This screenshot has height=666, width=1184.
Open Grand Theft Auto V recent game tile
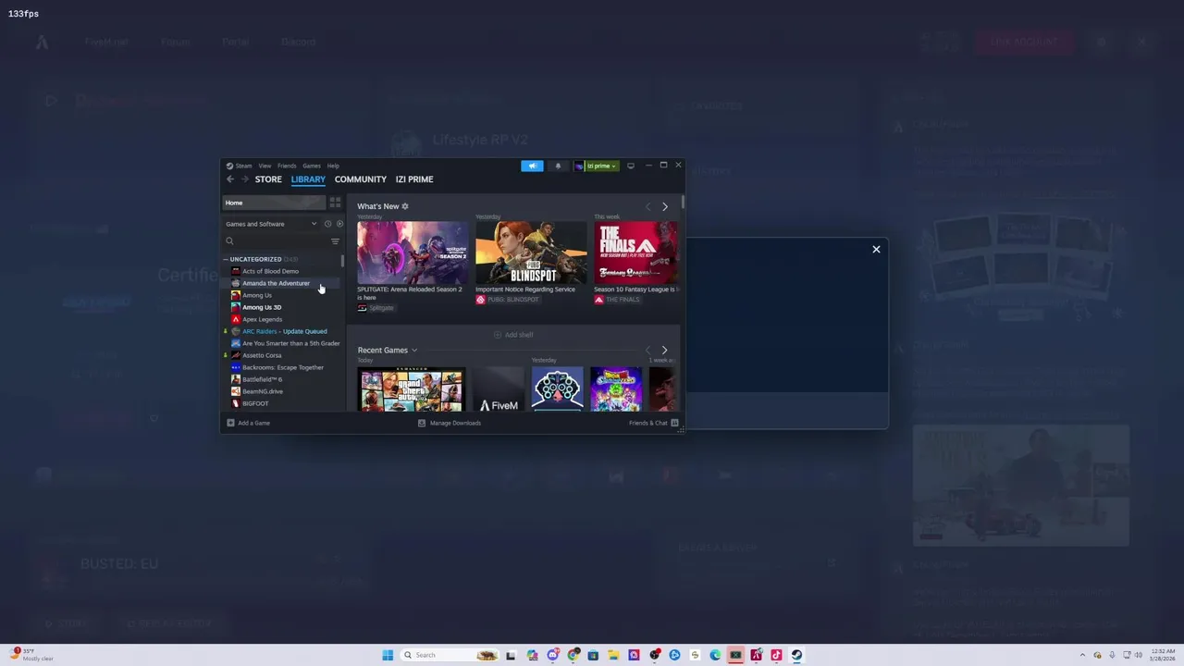tap(412, 389)
